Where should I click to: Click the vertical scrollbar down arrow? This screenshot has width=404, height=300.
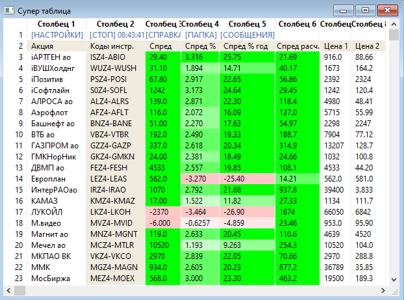click(394, 280)
